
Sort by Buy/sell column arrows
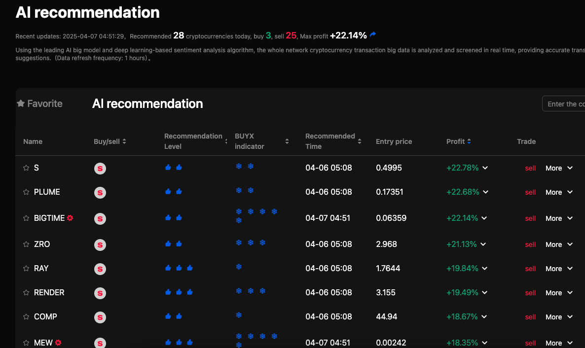[124, 141]
